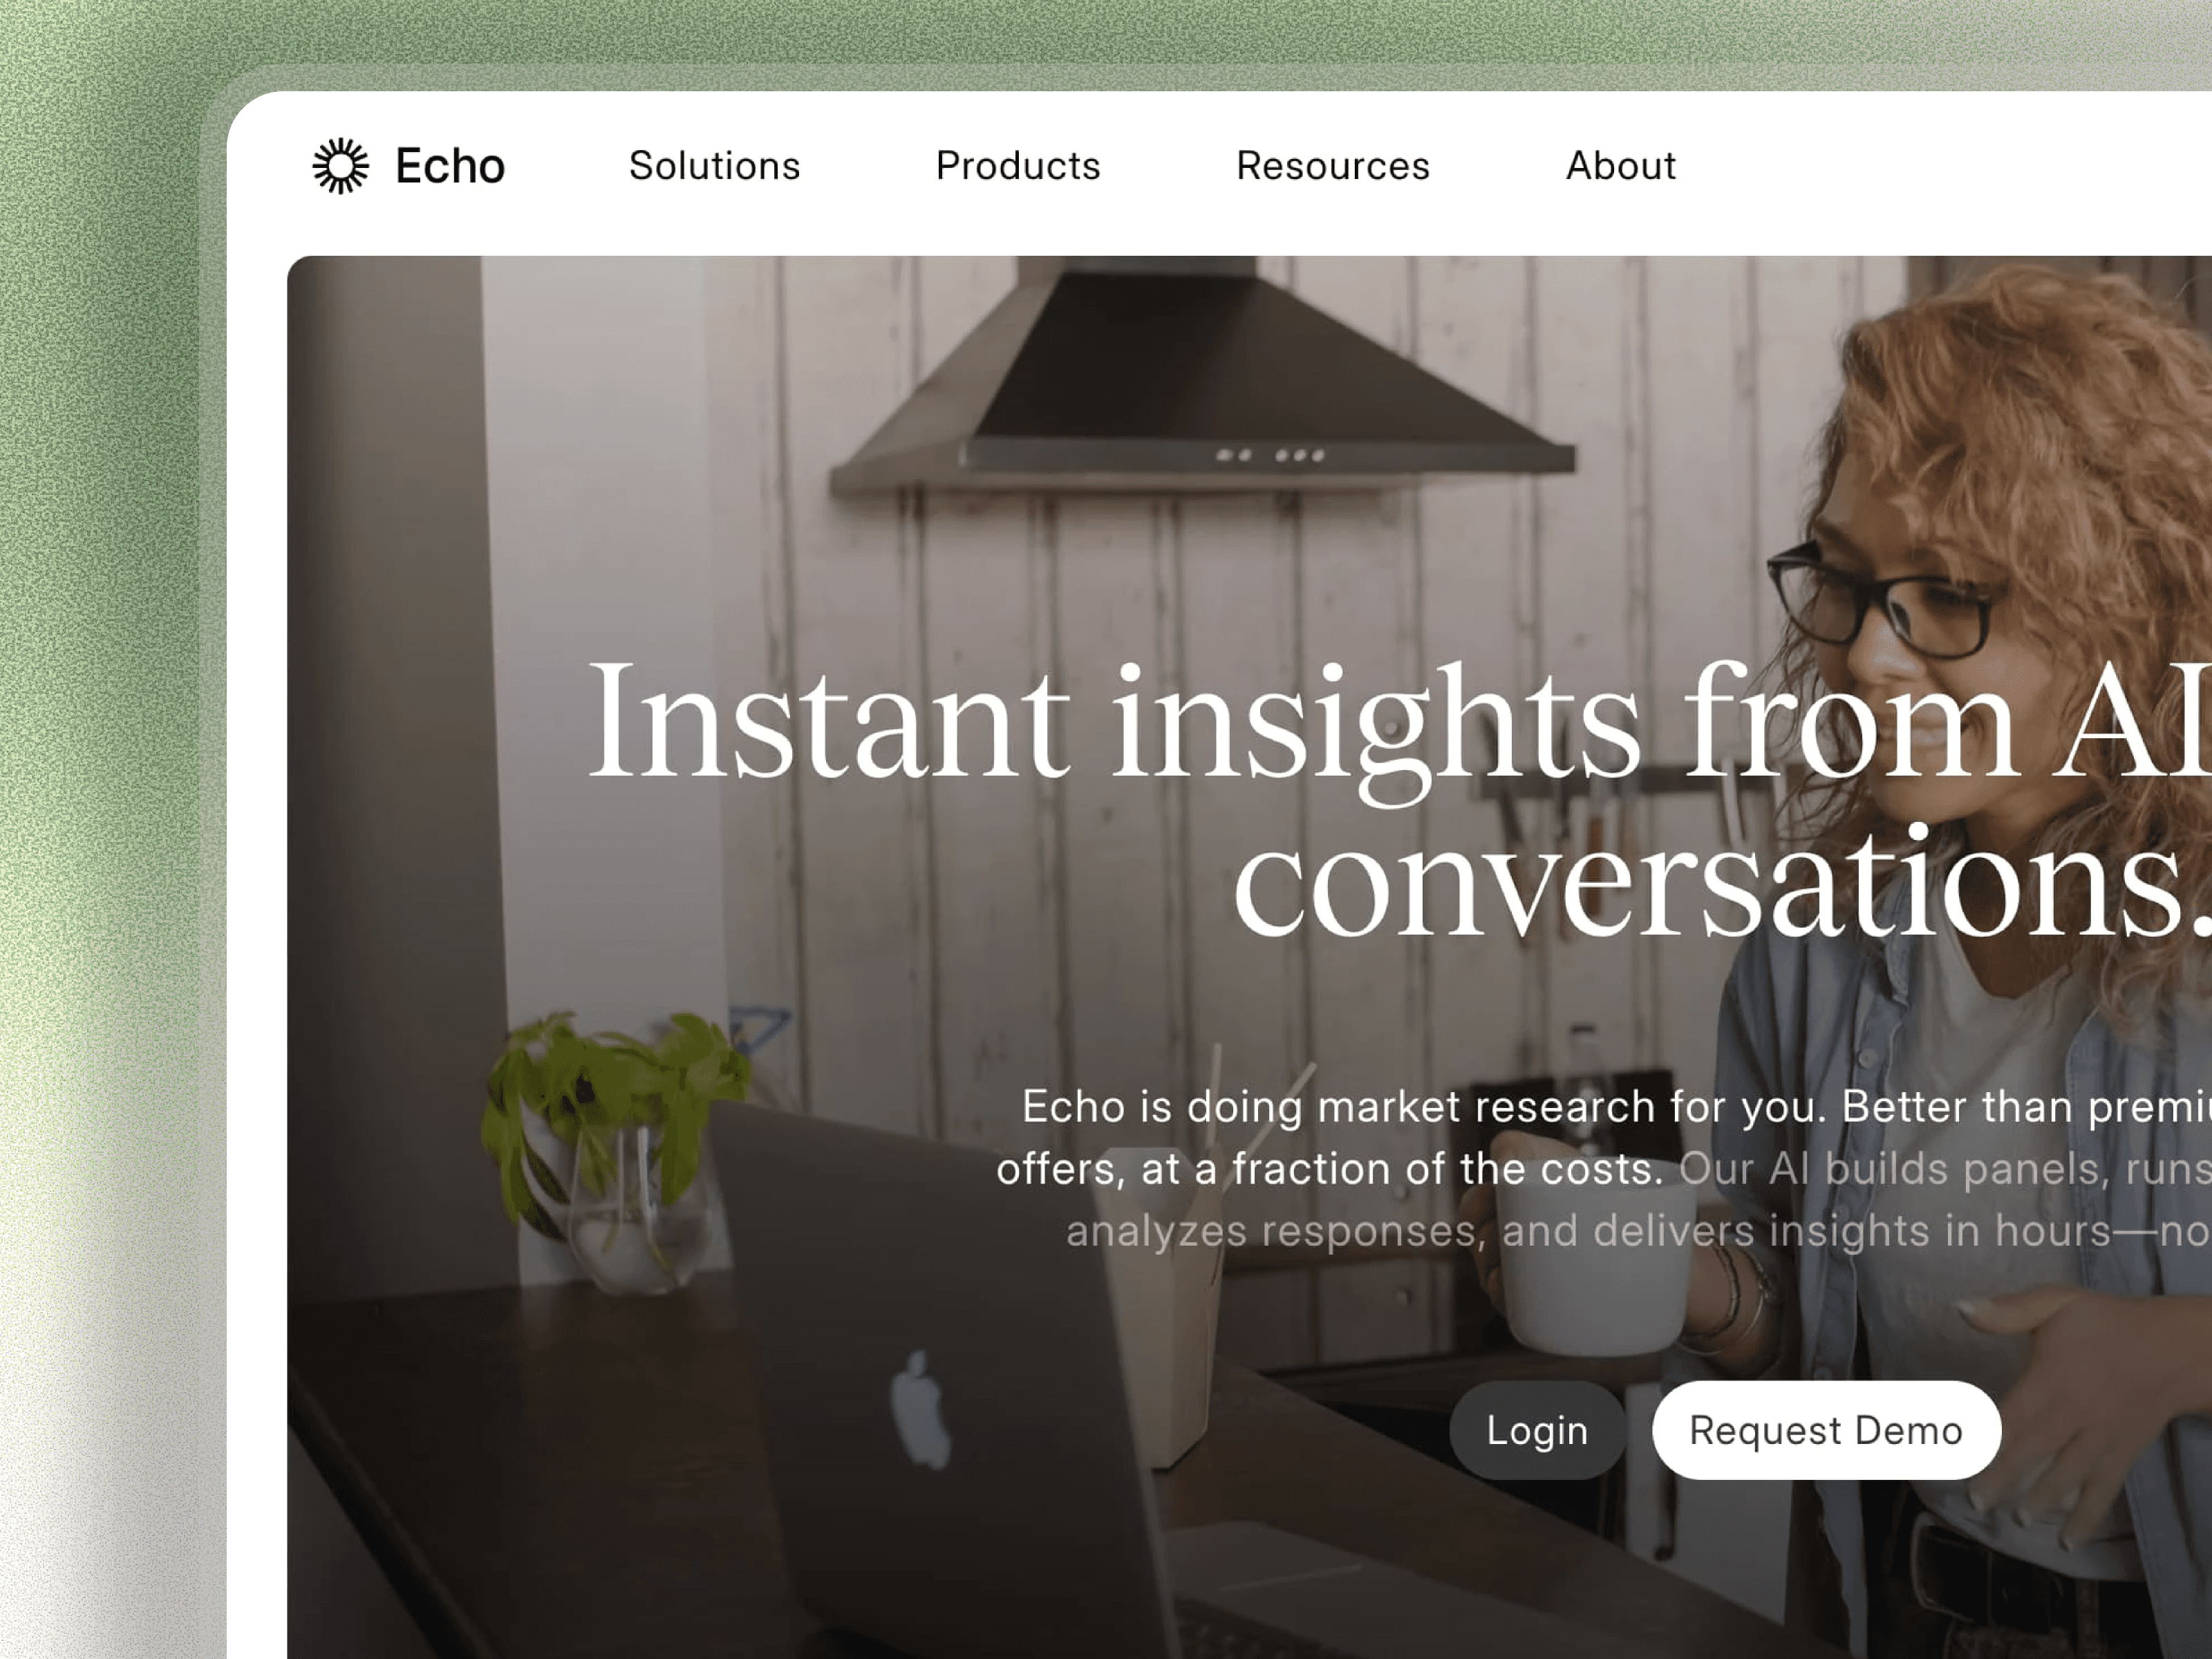This screenshot has height=1659, width=2212.
Task: Click the Echo wordmark text
Action: click(450, 166)
